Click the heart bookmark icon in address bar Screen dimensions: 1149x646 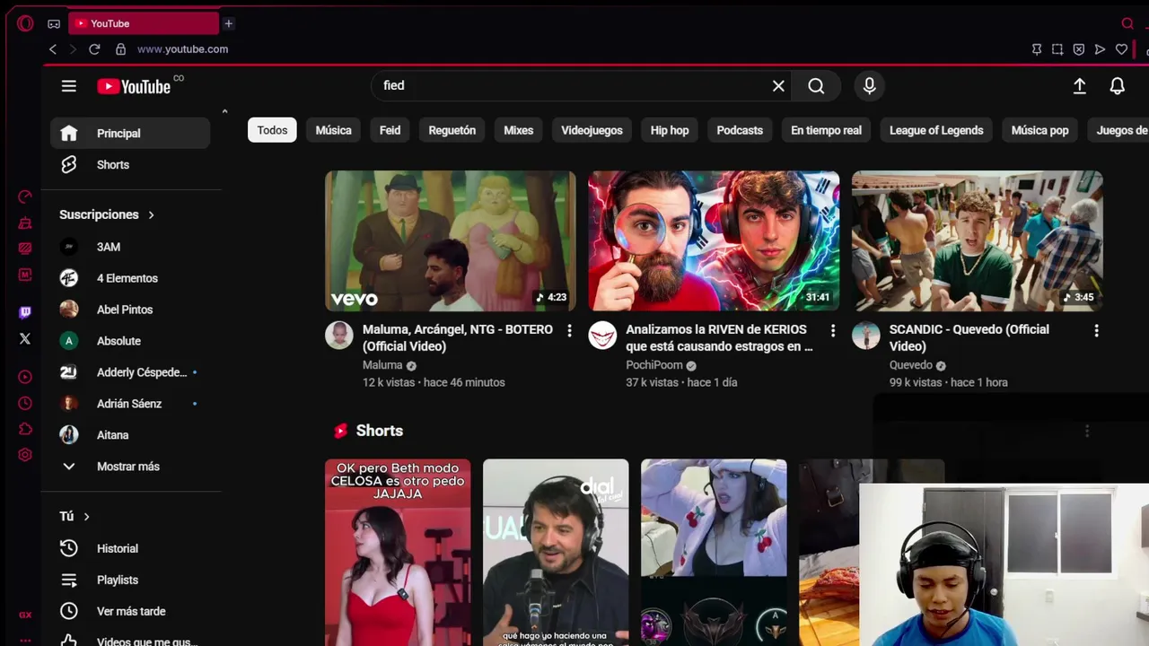(1121, 49)
